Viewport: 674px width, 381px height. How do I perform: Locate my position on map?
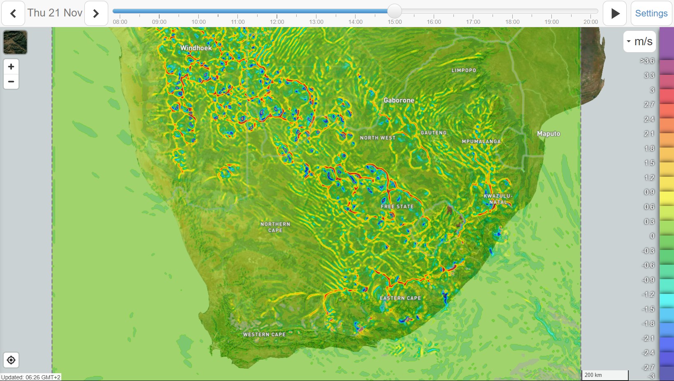(11, 360)
